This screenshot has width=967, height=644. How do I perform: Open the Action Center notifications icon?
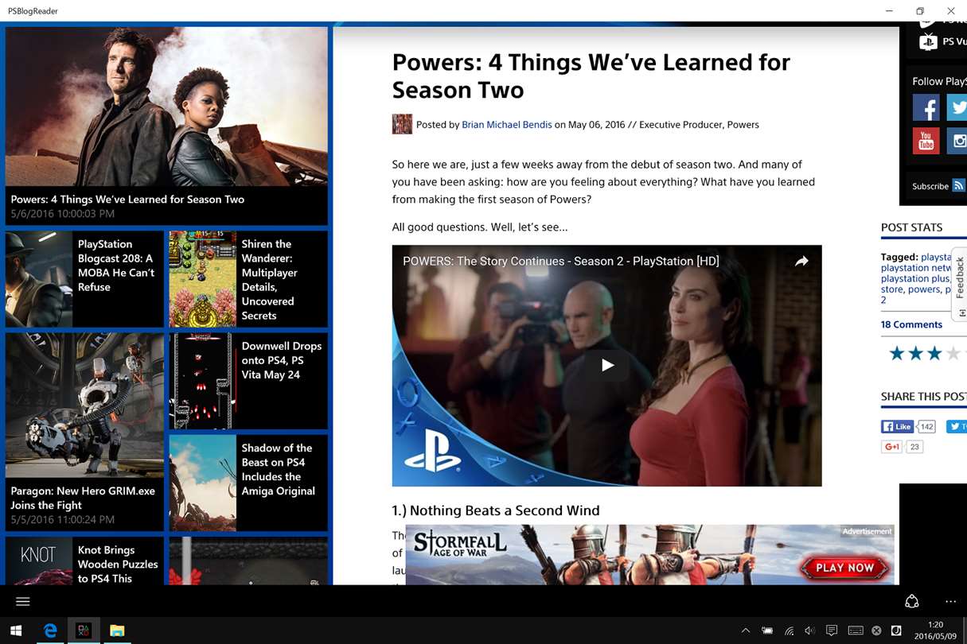832,630
